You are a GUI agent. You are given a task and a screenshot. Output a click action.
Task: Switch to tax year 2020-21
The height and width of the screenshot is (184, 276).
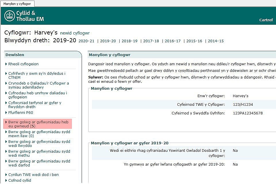click(86, 41)
